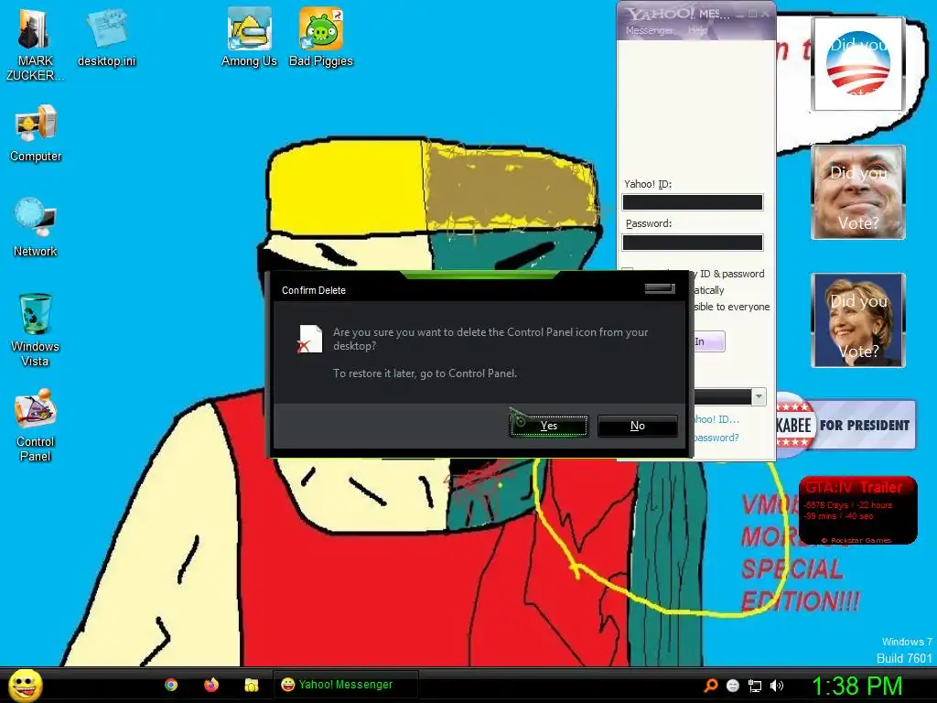937x703 pixels.
Task: Open the Computer desktop icon
Action: tap(36, 134)
